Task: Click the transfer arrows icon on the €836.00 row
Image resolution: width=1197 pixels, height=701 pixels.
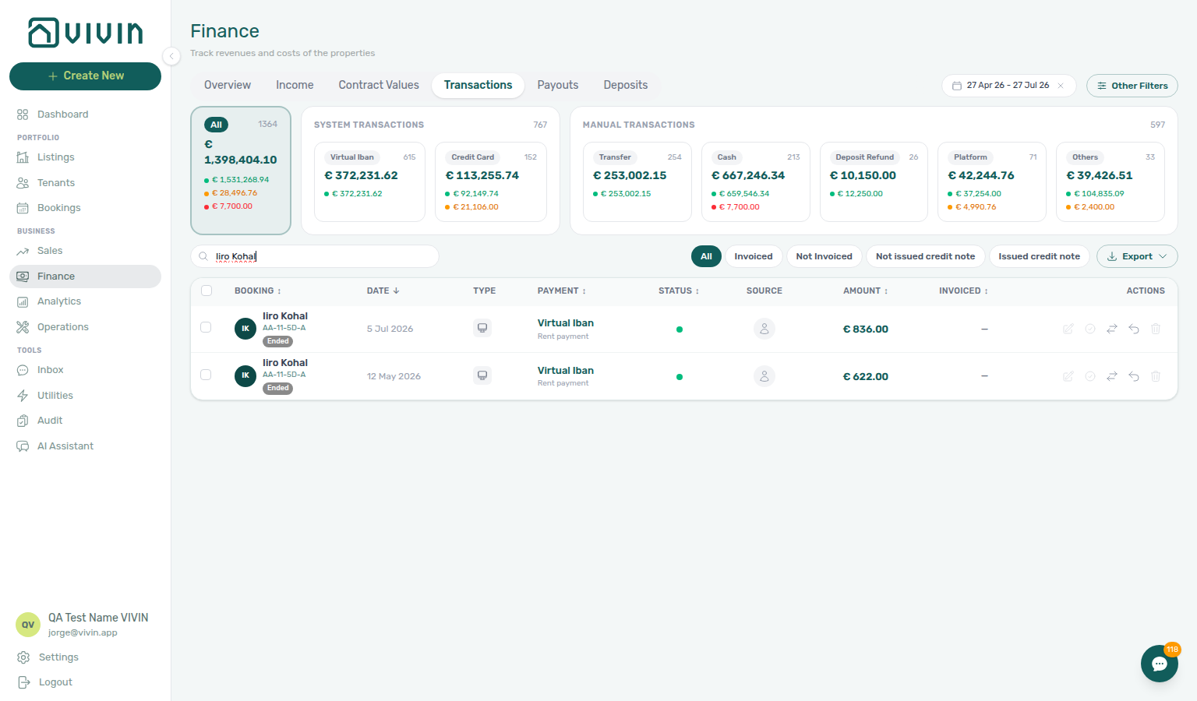Action: point(1112,329)
